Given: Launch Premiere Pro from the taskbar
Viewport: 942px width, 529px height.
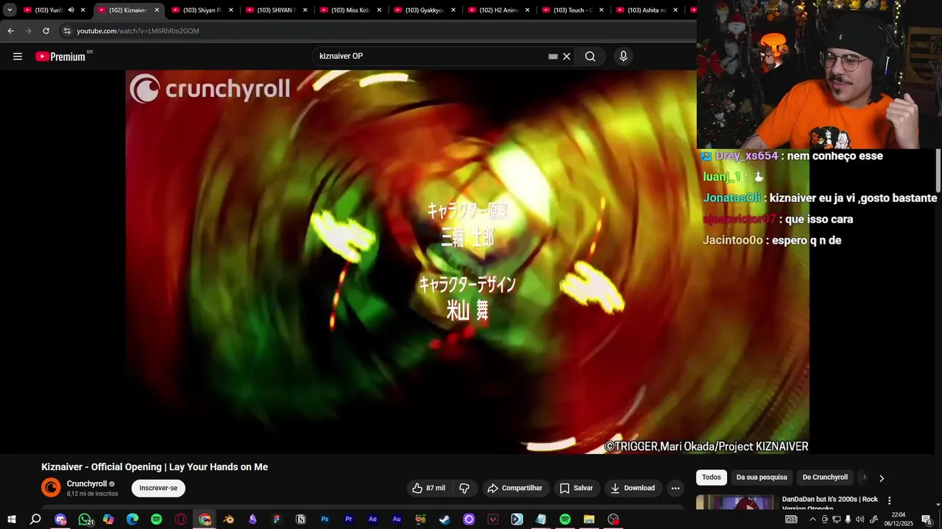Looking at the screenshot, I should [x=349, y=519].
